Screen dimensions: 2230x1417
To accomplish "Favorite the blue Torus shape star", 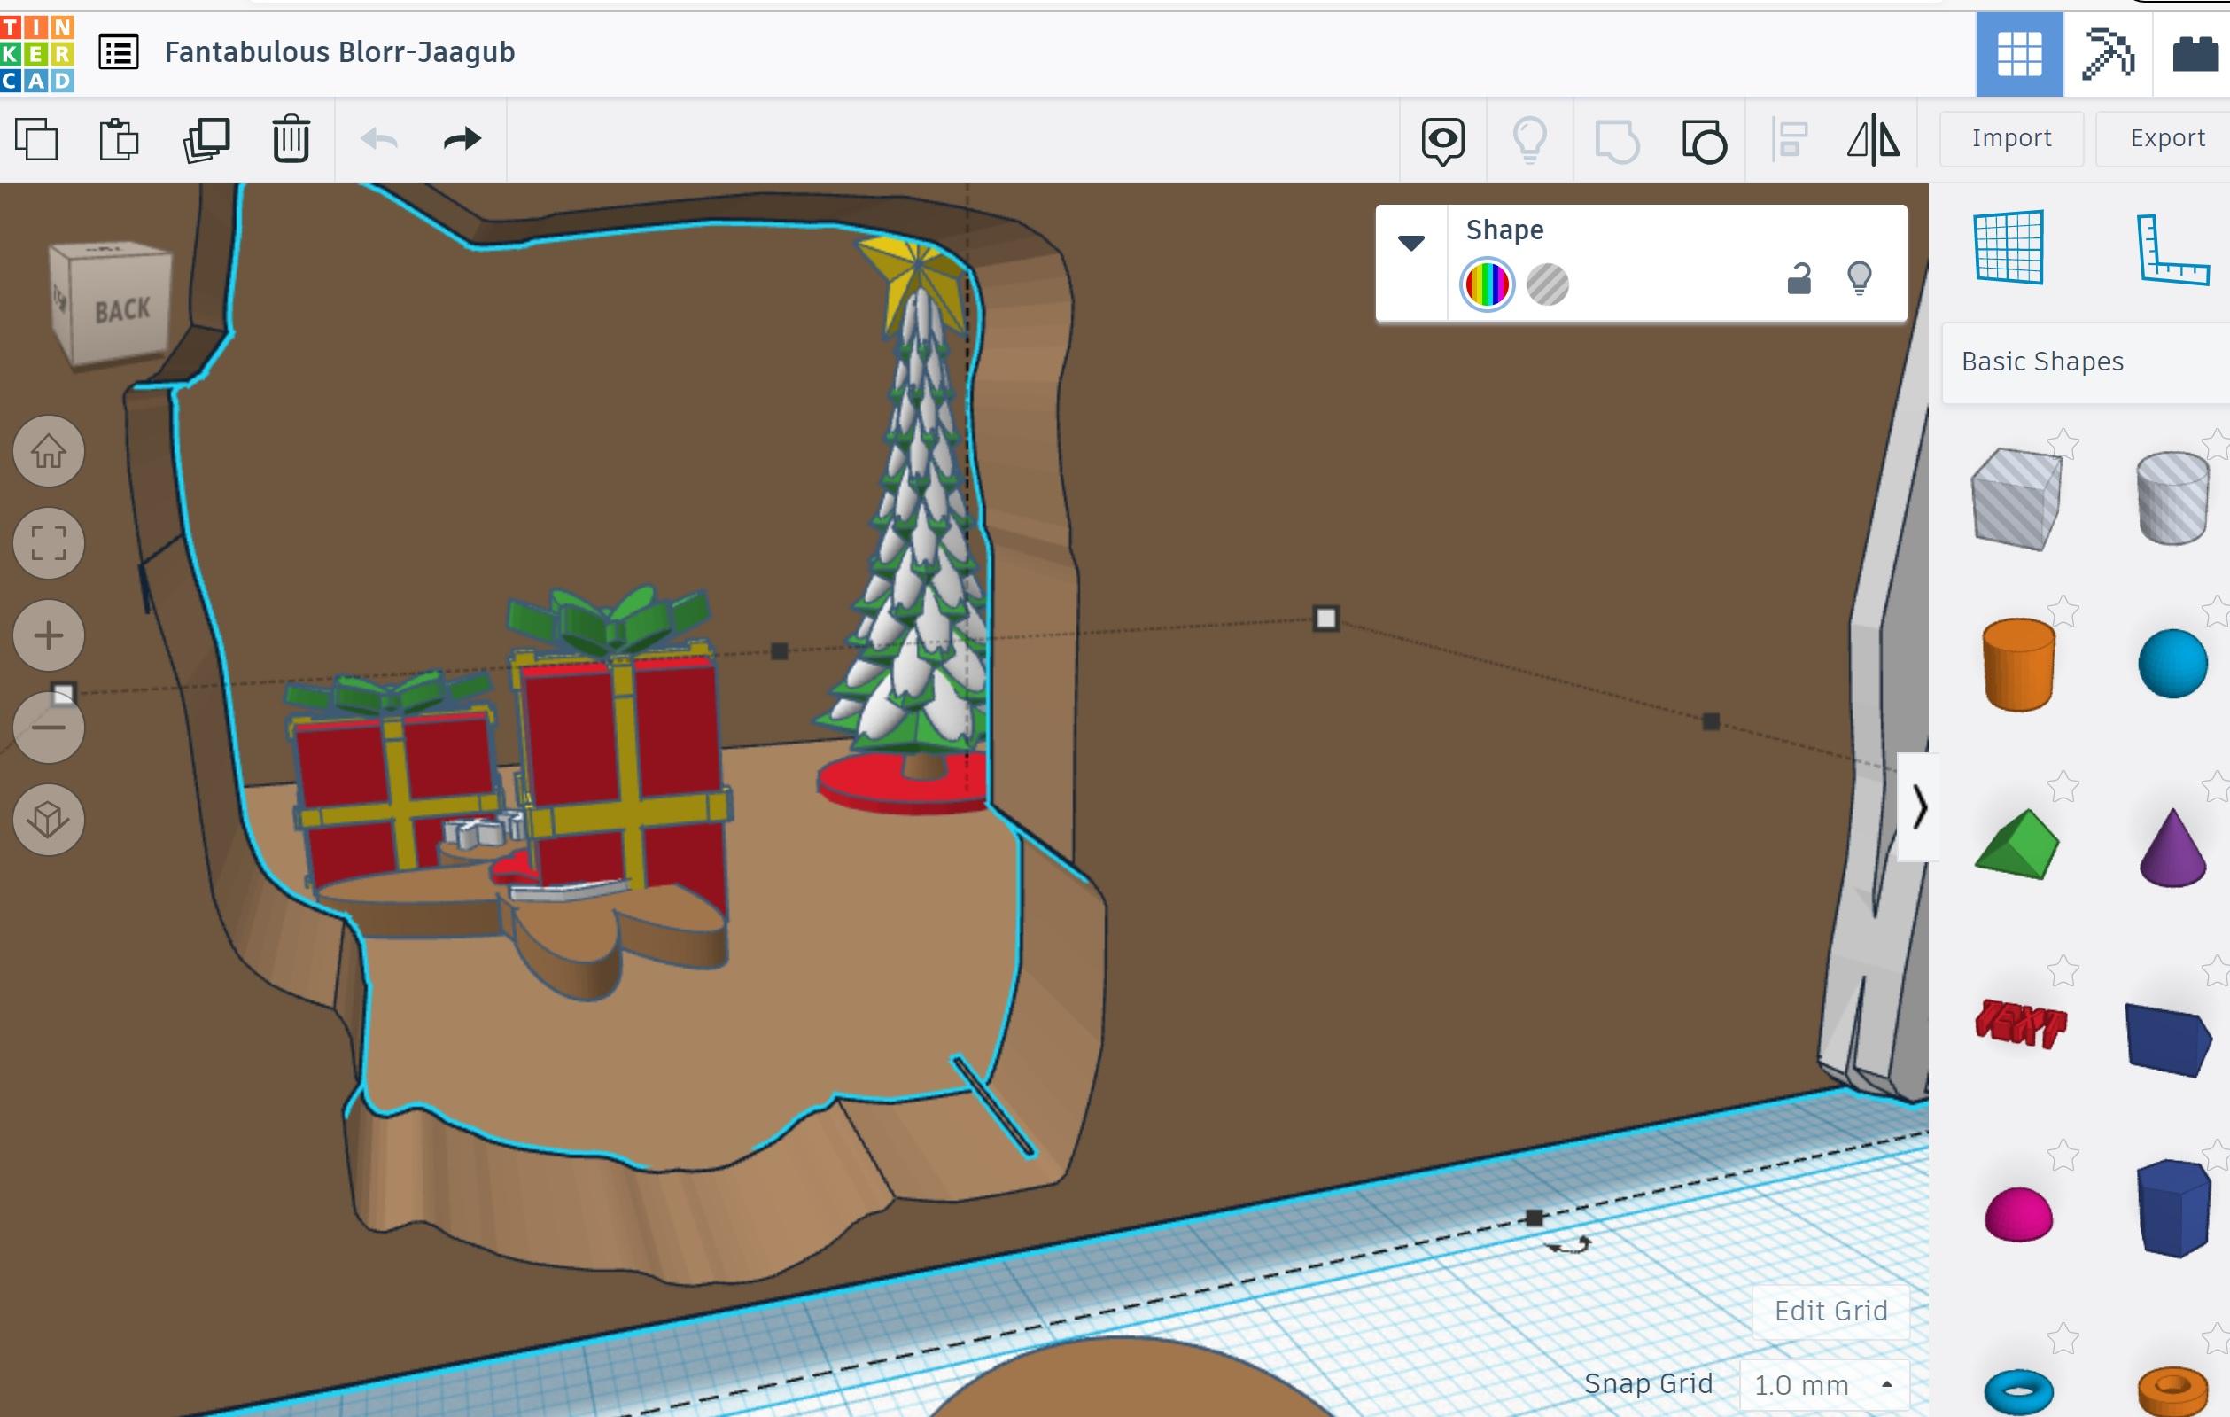I will [x=2063, y=1338].
